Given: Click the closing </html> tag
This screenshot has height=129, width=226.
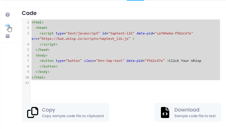Looking at the screenshot, I should click(x=38, y=77).
